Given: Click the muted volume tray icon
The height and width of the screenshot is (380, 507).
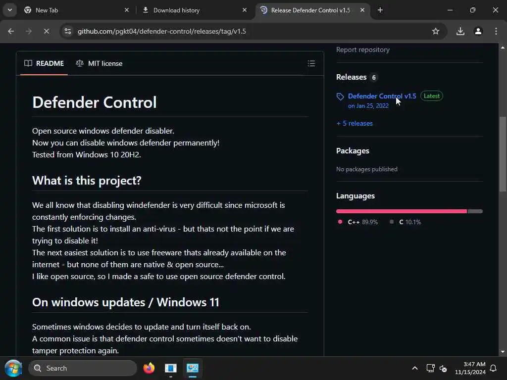Looking at the screenshot, I should [443, 368].
